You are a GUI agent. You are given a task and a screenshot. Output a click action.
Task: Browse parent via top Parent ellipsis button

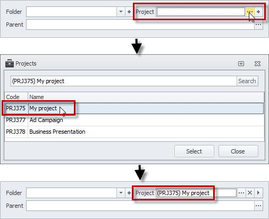click(x=258, y=25)
